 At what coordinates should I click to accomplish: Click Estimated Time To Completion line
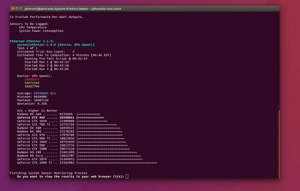point(64,55)
